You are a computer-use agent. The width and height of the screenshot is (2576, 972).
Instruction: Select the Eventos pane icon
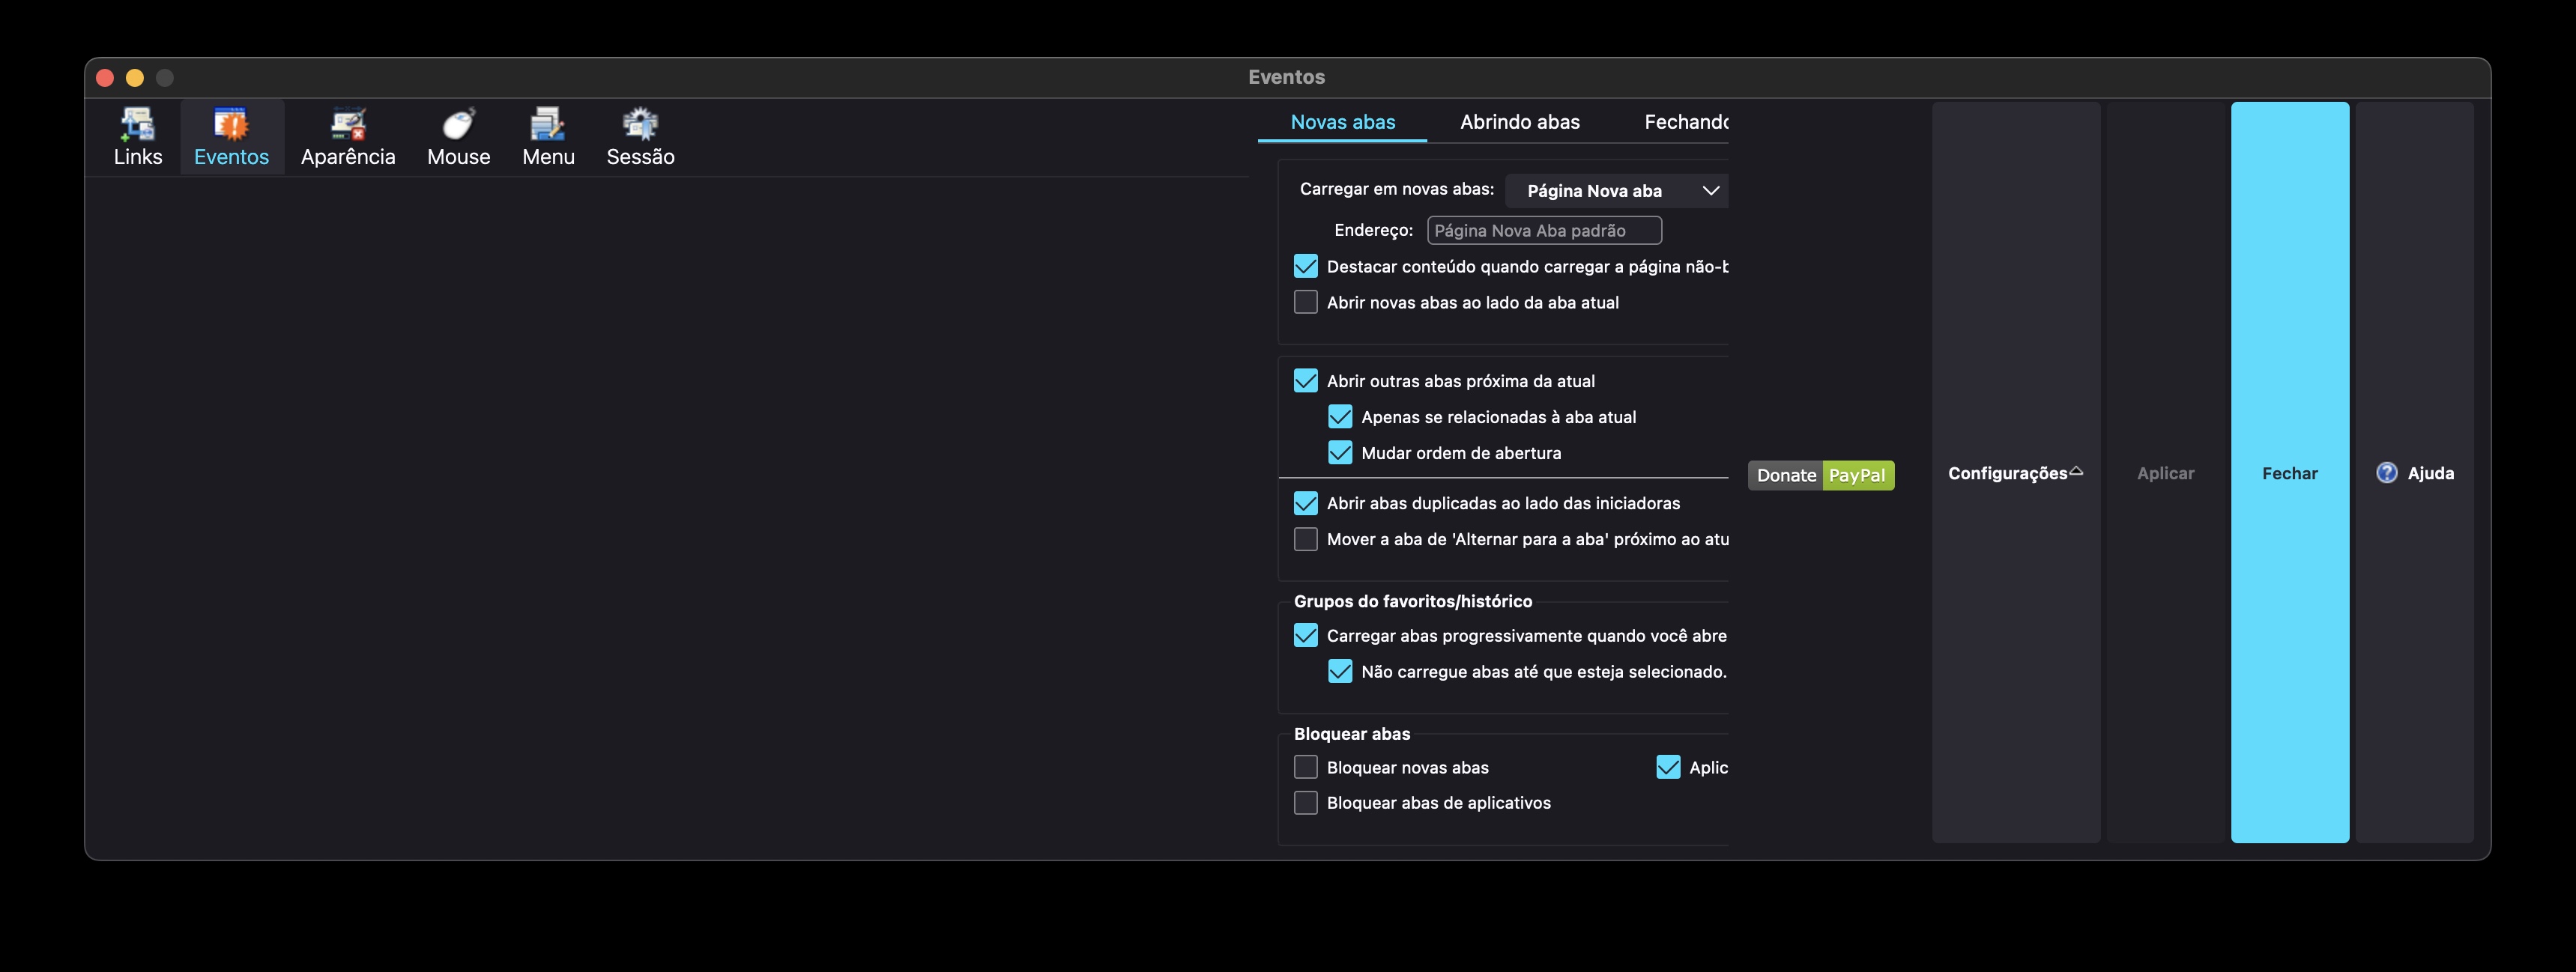click(231, 125)
